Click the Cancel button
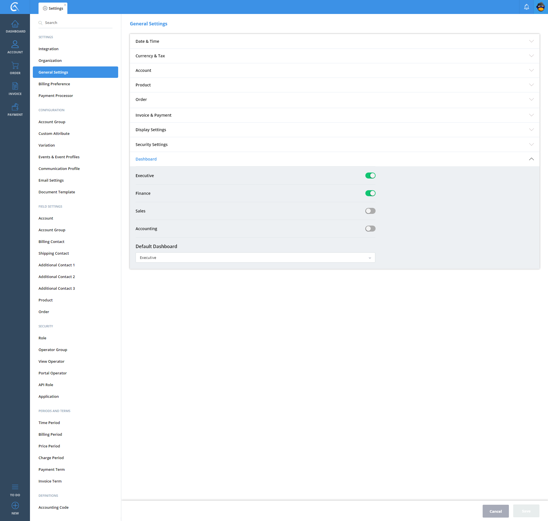The height and width of the screenshot is (521, 548). [x=495, y=511]
